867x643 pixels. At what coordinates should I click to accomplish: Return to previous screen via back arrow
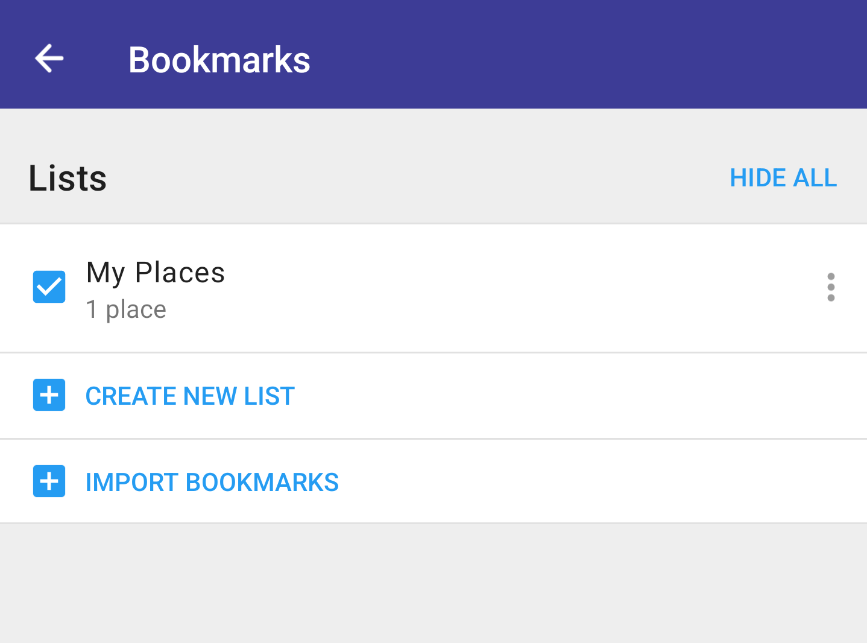(x=49, y=59)
